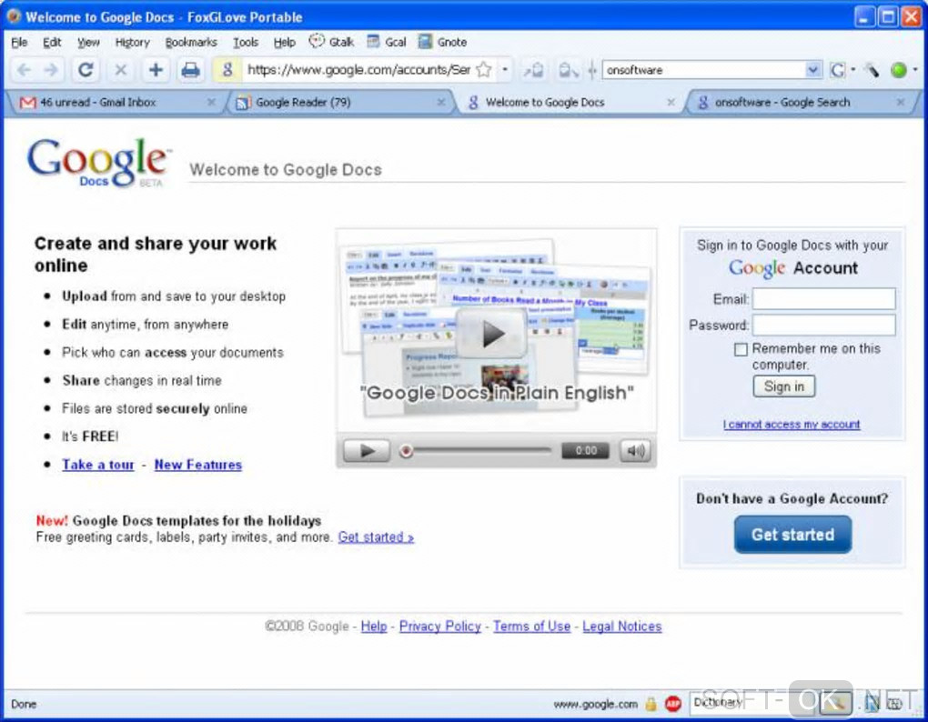This screenshot has width=928, height=722.
Task: Check Remember me on this computer
Action: pos(741,349)
